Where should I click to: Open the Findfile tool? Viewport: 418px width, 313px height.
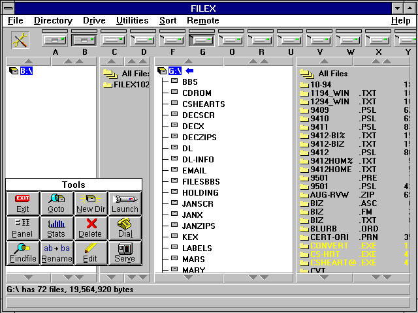tap(23, 252)
